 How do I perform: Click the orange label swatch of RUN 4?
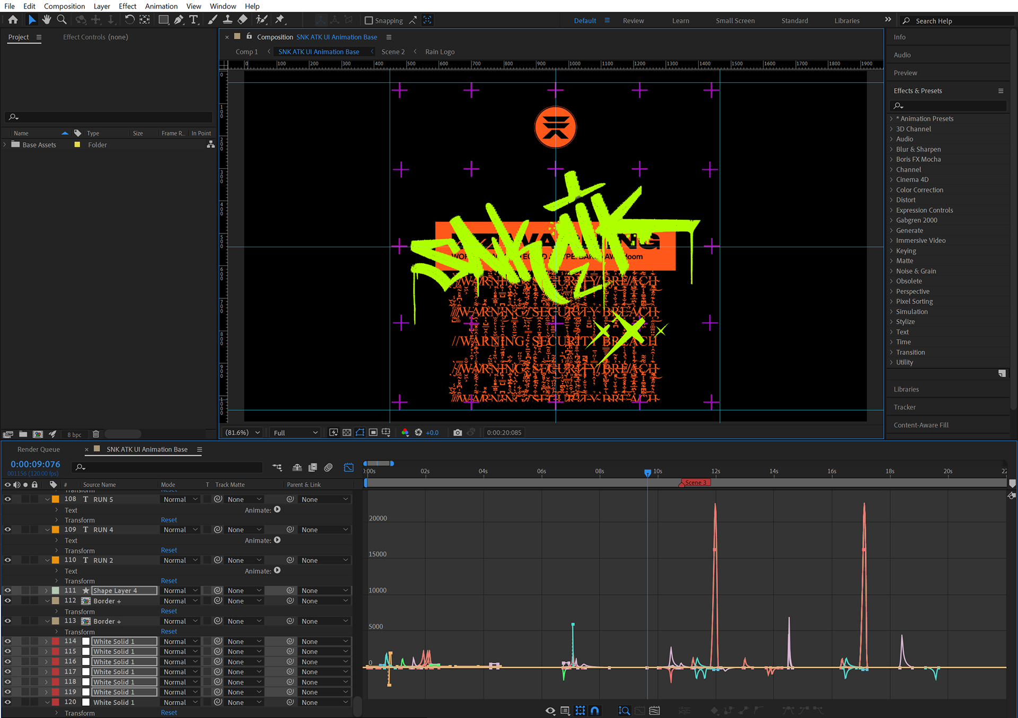point(56,530)
